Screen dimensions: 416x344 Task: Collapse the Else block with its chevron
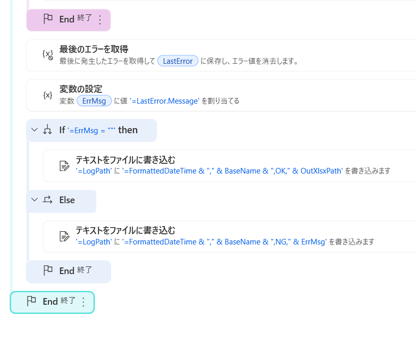[x=34, y=200]
